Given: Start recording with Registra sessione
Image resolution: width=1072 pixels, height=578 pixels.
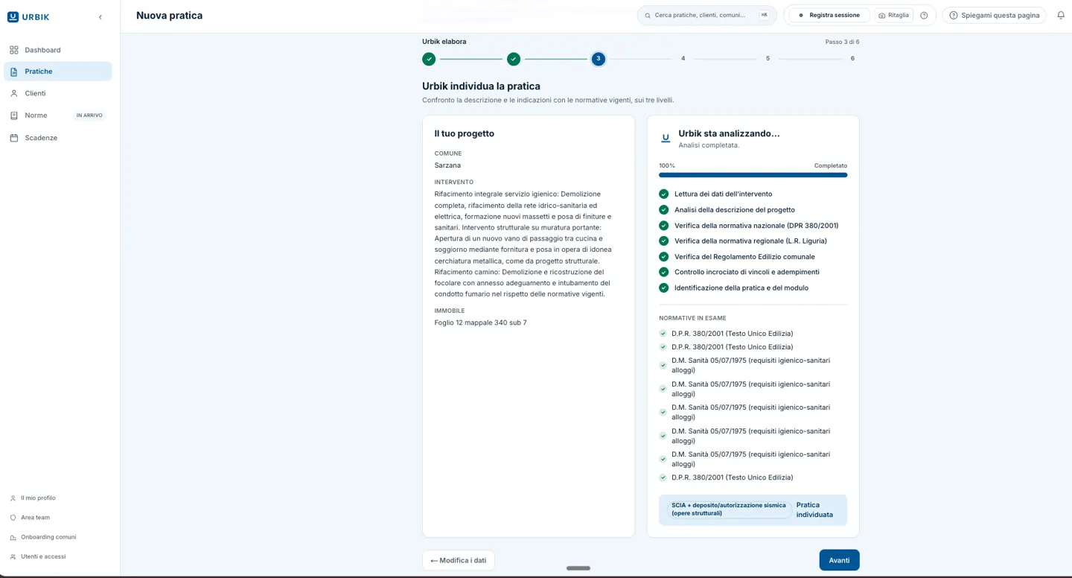Looking at the screenshot, I should [829, 15].
